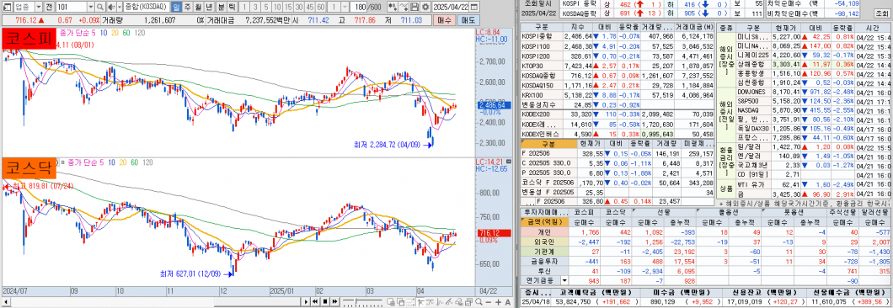
Task: Select the KRX100 row in the index table
Action: point(618,96)
